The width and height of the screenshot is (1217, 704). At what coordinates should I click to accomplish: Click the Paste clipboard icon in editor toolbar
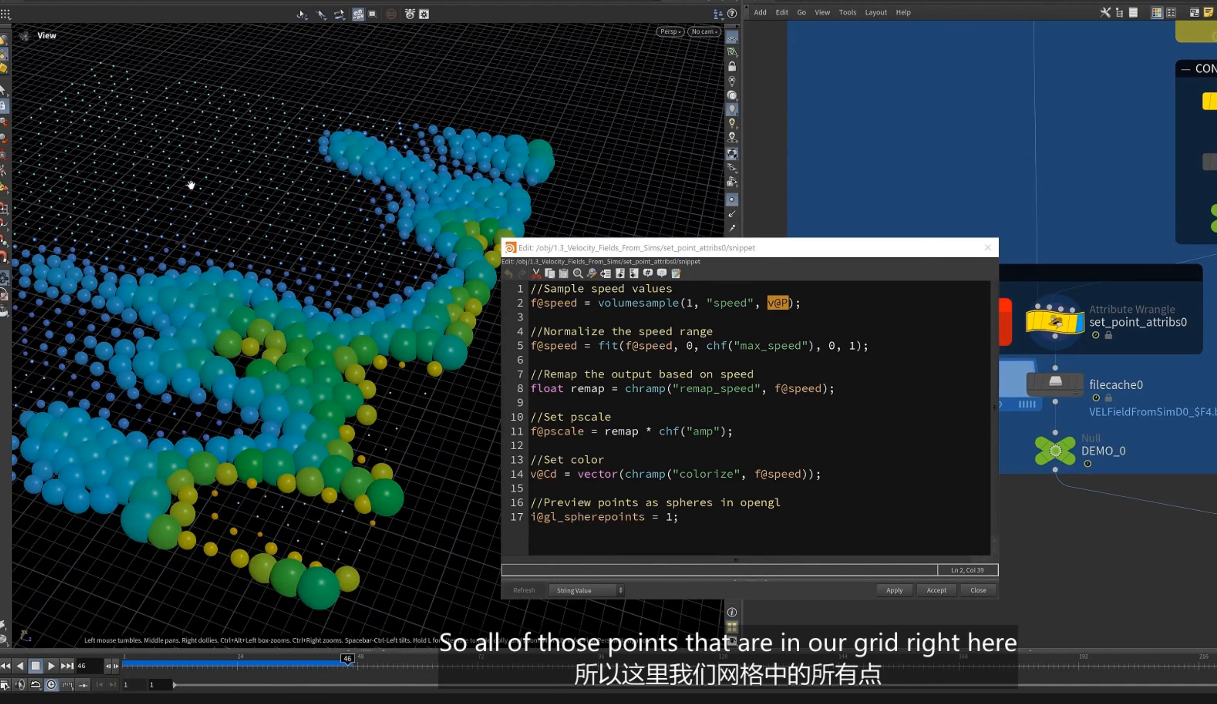[x=563, y=273]
